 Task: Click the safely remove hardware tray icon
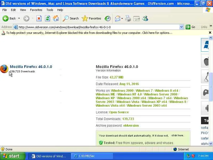pos(188,156)
